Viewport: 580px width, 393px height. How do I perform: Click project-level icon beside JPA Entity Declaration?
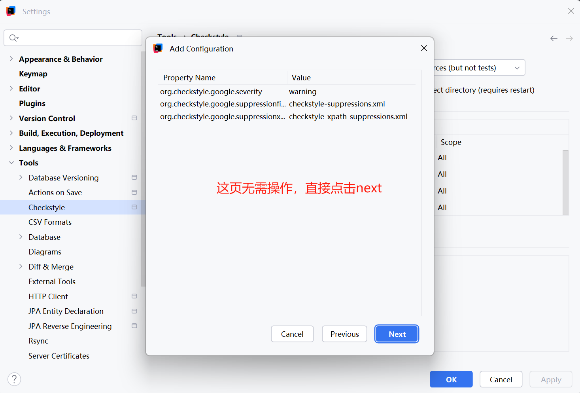click(134, 311)
